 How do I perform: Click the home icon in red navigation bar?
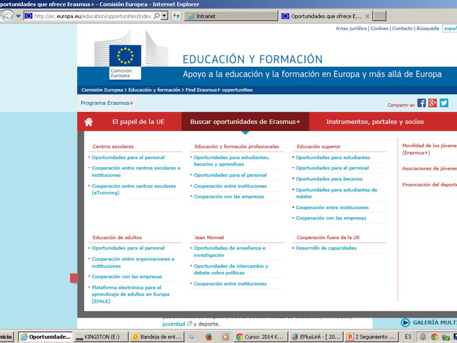(x=89, y=121)
